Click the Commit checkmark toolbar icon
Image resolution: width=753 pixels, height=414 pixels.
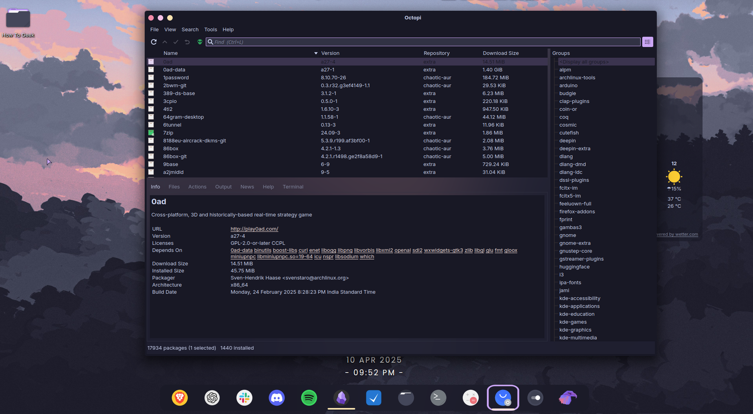point(176,42)
